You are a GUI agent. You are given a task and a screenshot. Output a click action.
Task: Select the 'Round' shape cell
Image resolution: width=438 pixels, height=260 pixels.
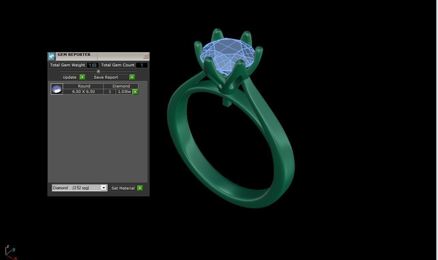(x=84, y=86)
